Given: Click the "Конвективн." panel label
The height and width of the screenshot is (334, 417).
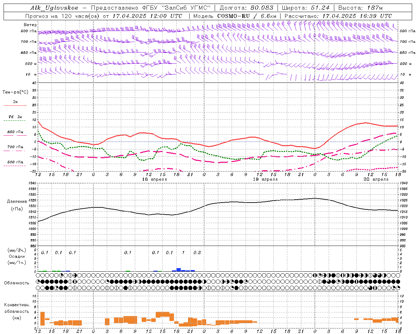Looking at the screenshot, I should click(17, 305).
